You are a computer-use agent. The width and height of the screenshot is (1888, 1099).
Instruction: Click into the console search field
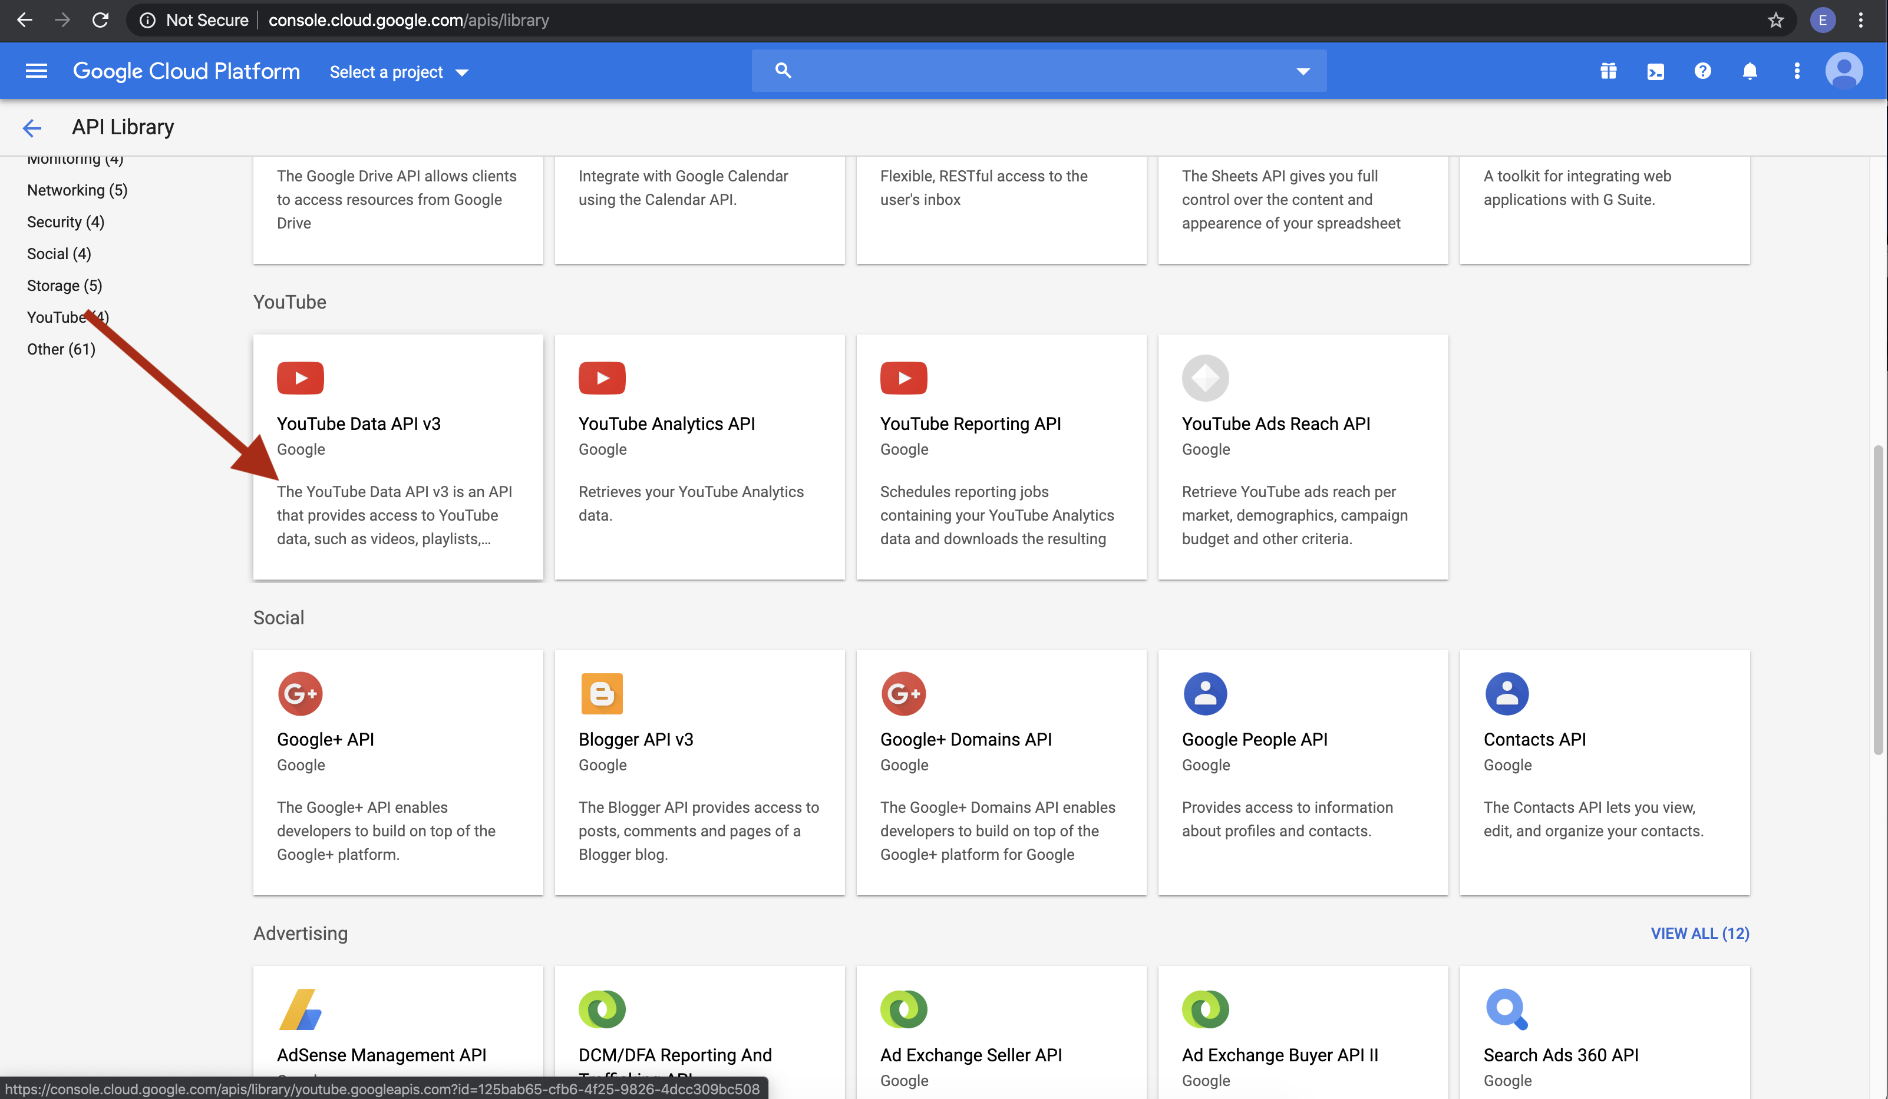[x=1034, y=71]
